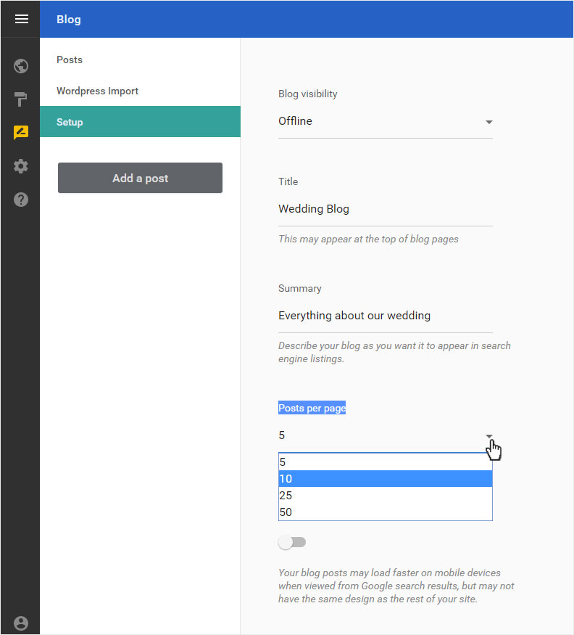Toggle the mobile fast-loading switch

[293, 542]
